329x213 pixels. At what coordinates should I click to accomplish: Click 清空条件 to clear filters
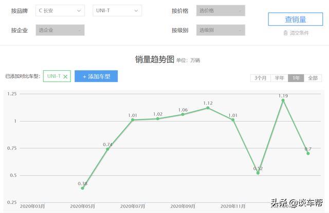pos(299,33)
